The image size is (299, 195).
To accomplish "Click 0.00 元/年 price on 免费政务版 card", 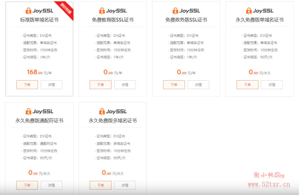I will point(186,72).
